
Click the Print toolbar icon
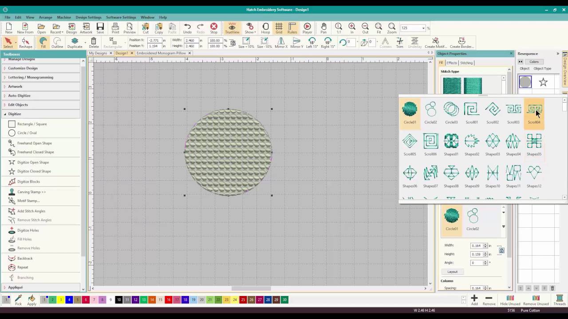tap(115, 28)
